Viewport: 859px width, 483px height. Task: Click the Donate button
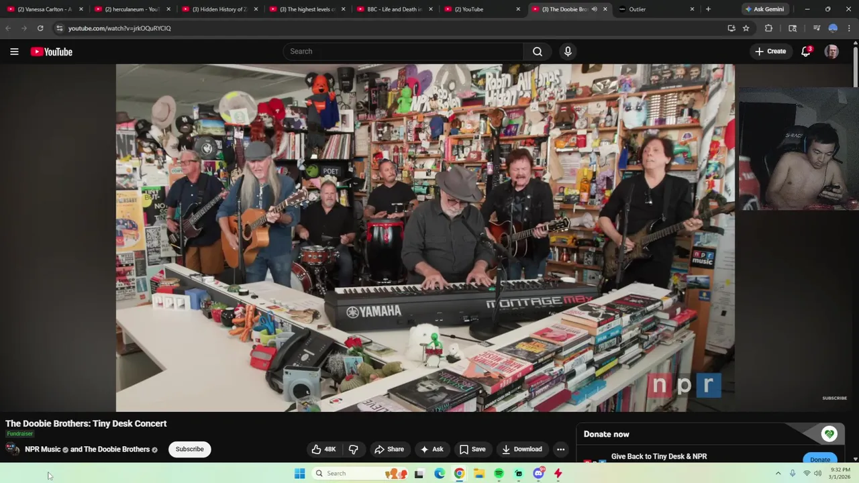point(820,460)
